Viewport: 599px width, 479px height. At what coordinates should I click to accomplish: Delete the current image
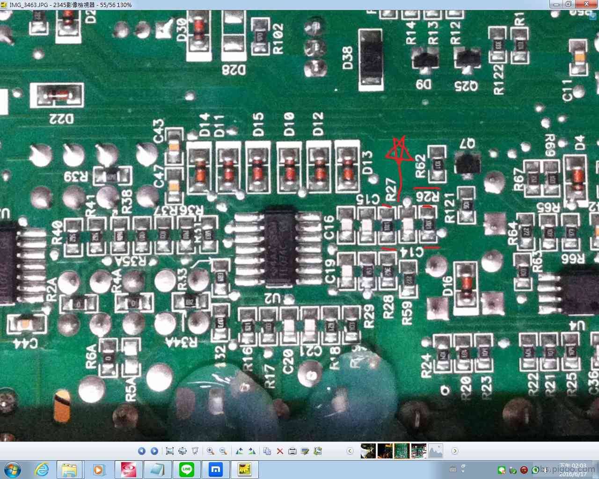click(x=280, y=451)
